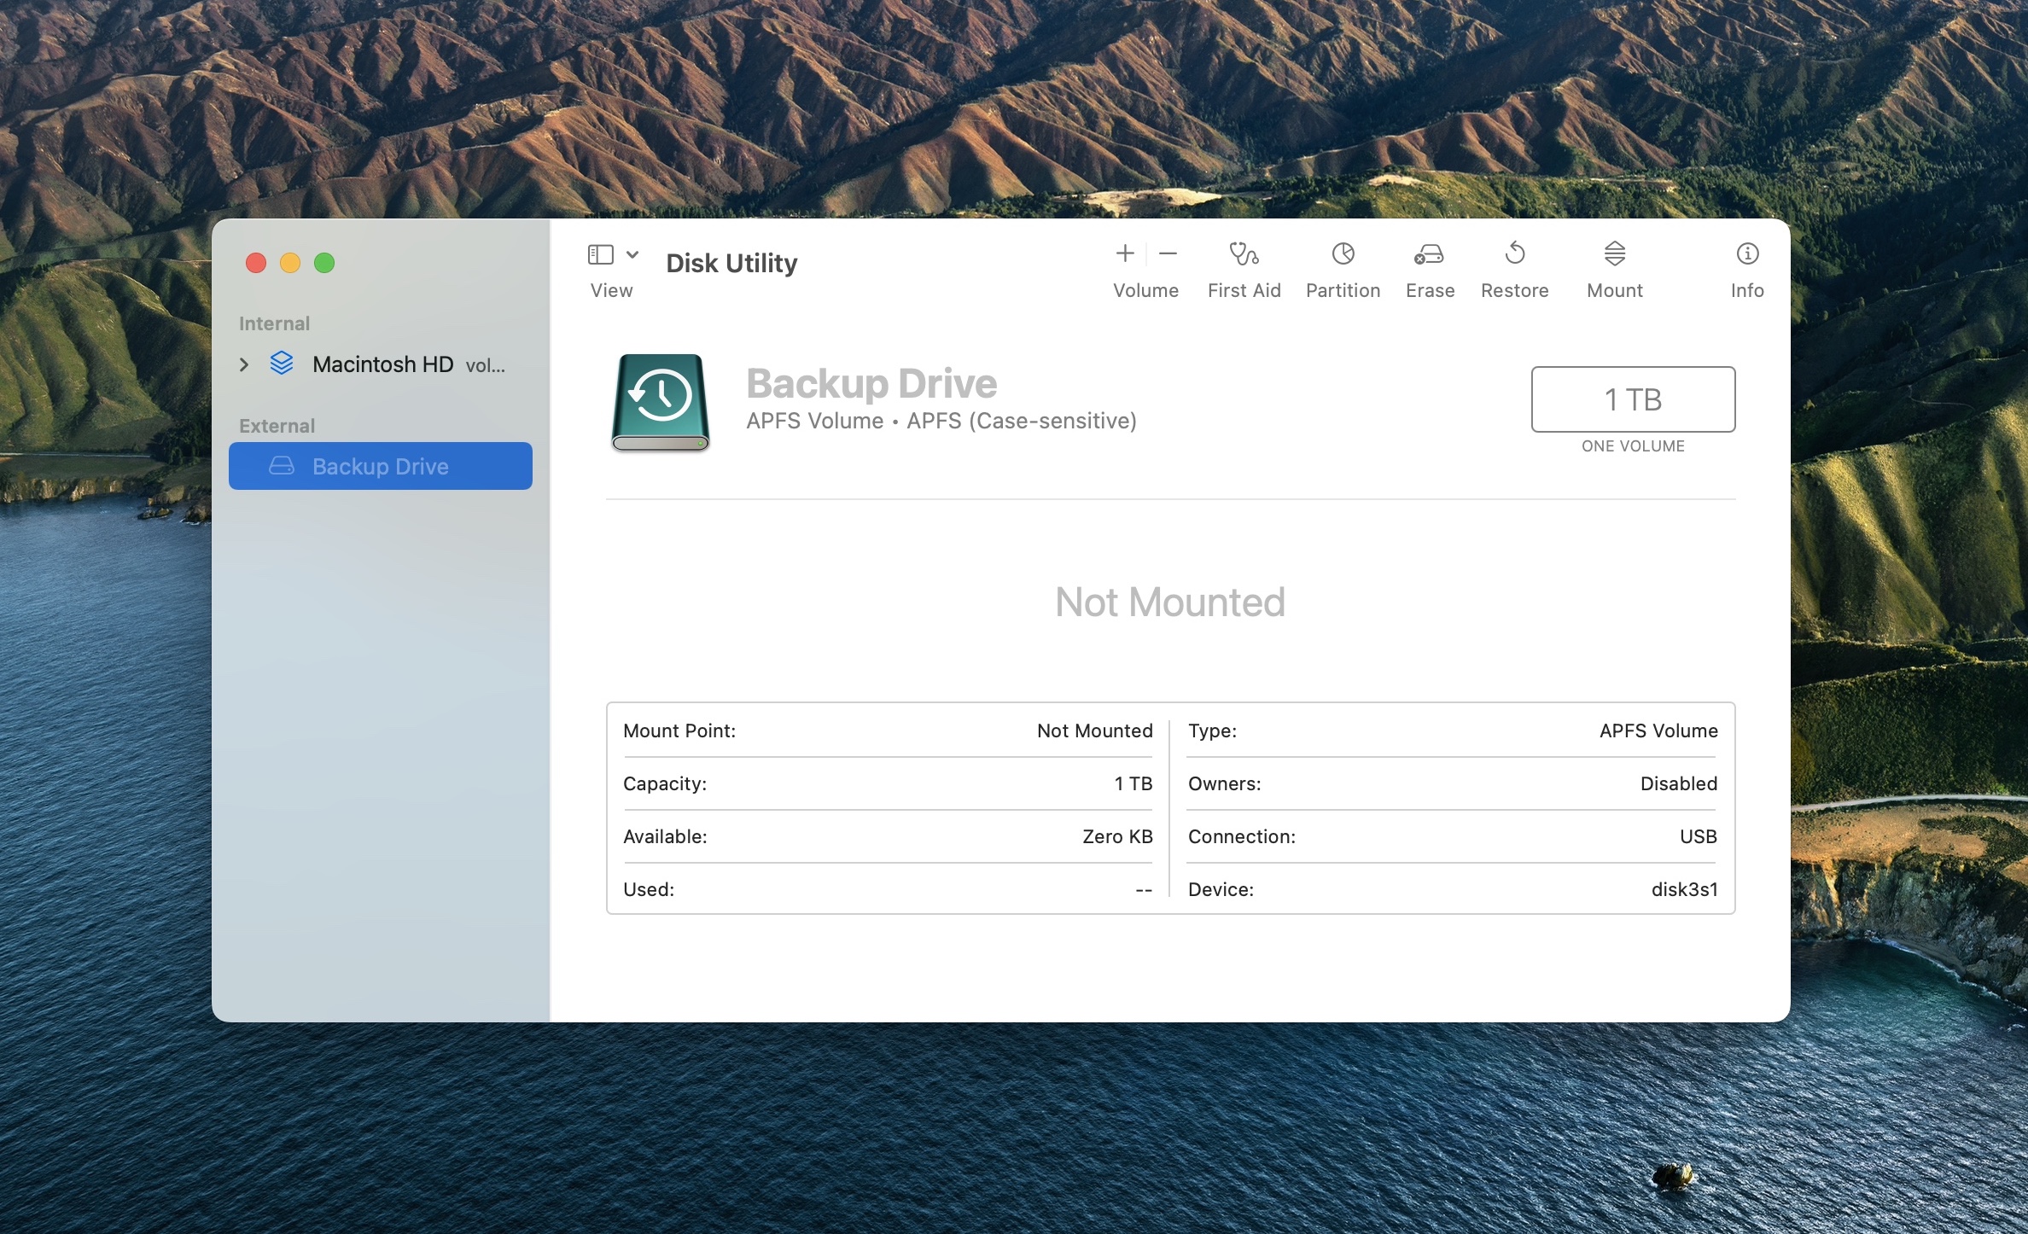Close the Disk Utility window

coord(256,263)
